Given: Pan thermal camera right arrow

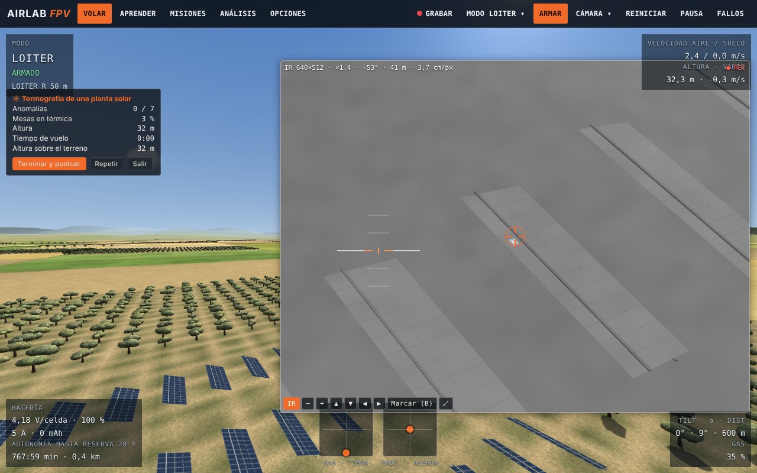Looking at the screenshot, I should pyautogui.click(x=379, y=404).
